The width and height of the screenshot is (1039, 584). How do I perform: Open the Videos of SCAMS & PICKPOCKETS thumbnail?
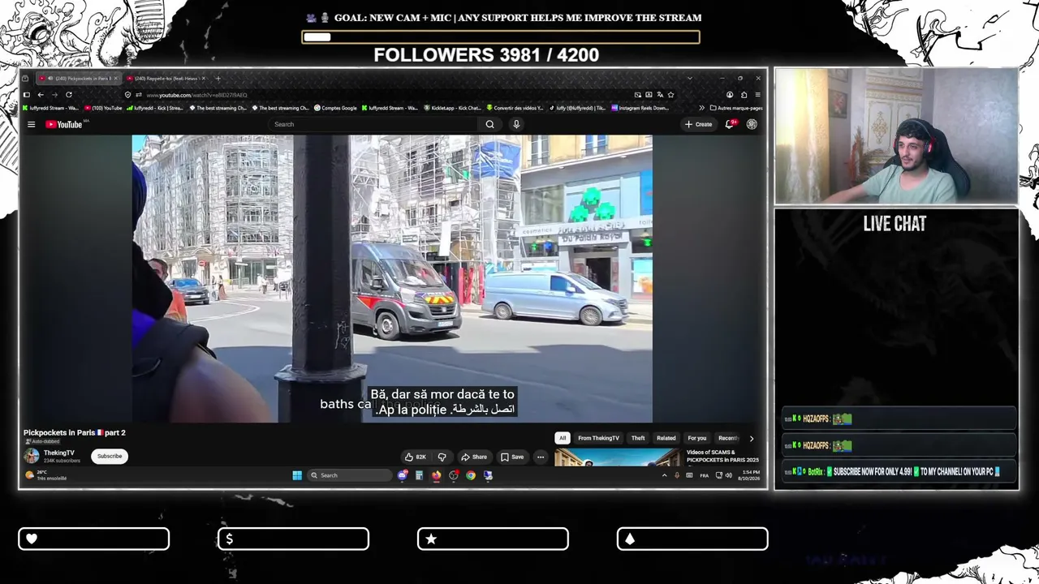coord(619,457)
